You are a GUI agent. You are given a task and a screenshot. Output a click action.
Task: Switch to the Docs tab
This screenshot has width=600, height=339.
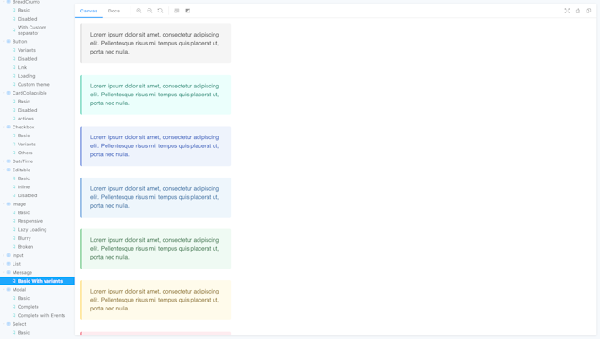(x=114, y=11)
